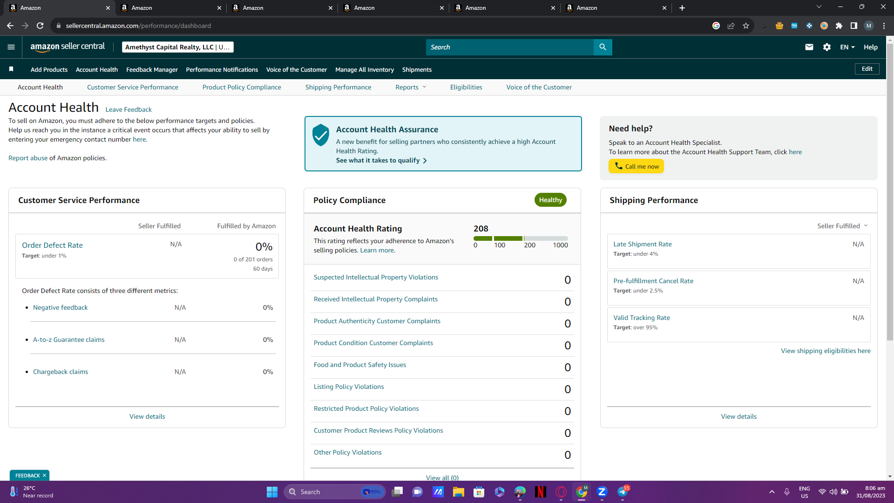
Task: Click Customer Service Performance View details
Action: [x=147, y=416]
